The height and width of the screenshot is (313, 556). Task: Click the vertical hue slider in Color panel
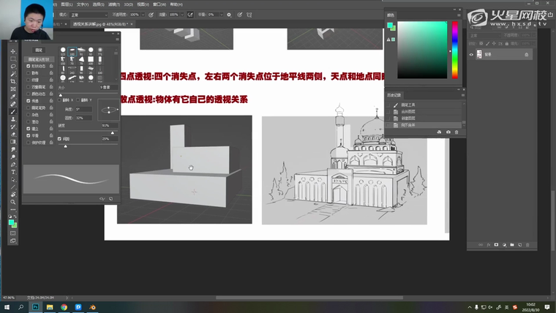[454, 49]
